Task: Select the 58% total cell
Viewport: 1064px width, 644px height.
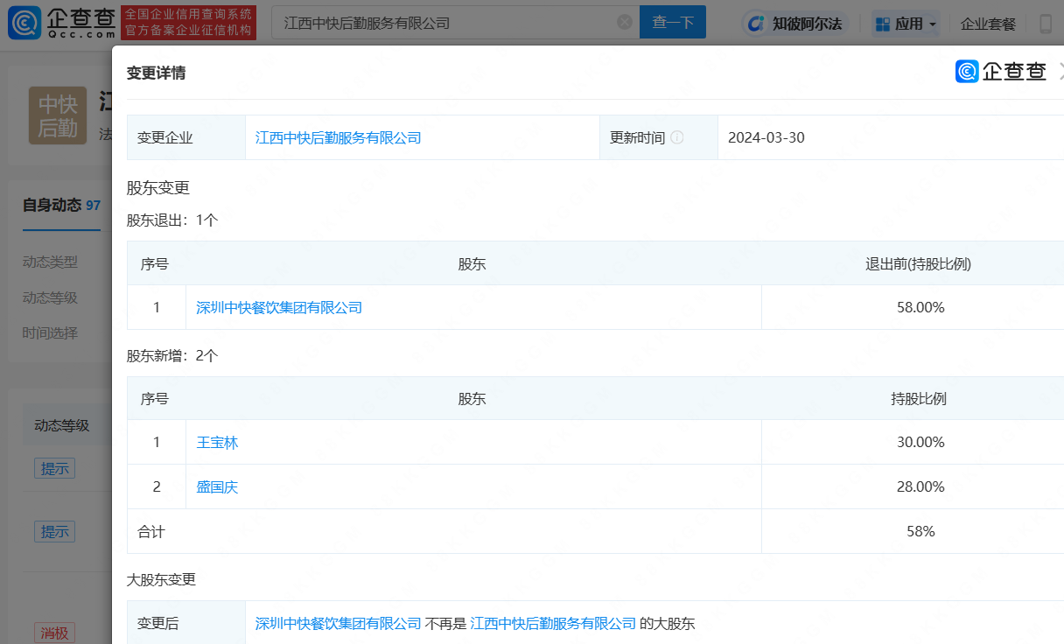Action: (920, 531)
